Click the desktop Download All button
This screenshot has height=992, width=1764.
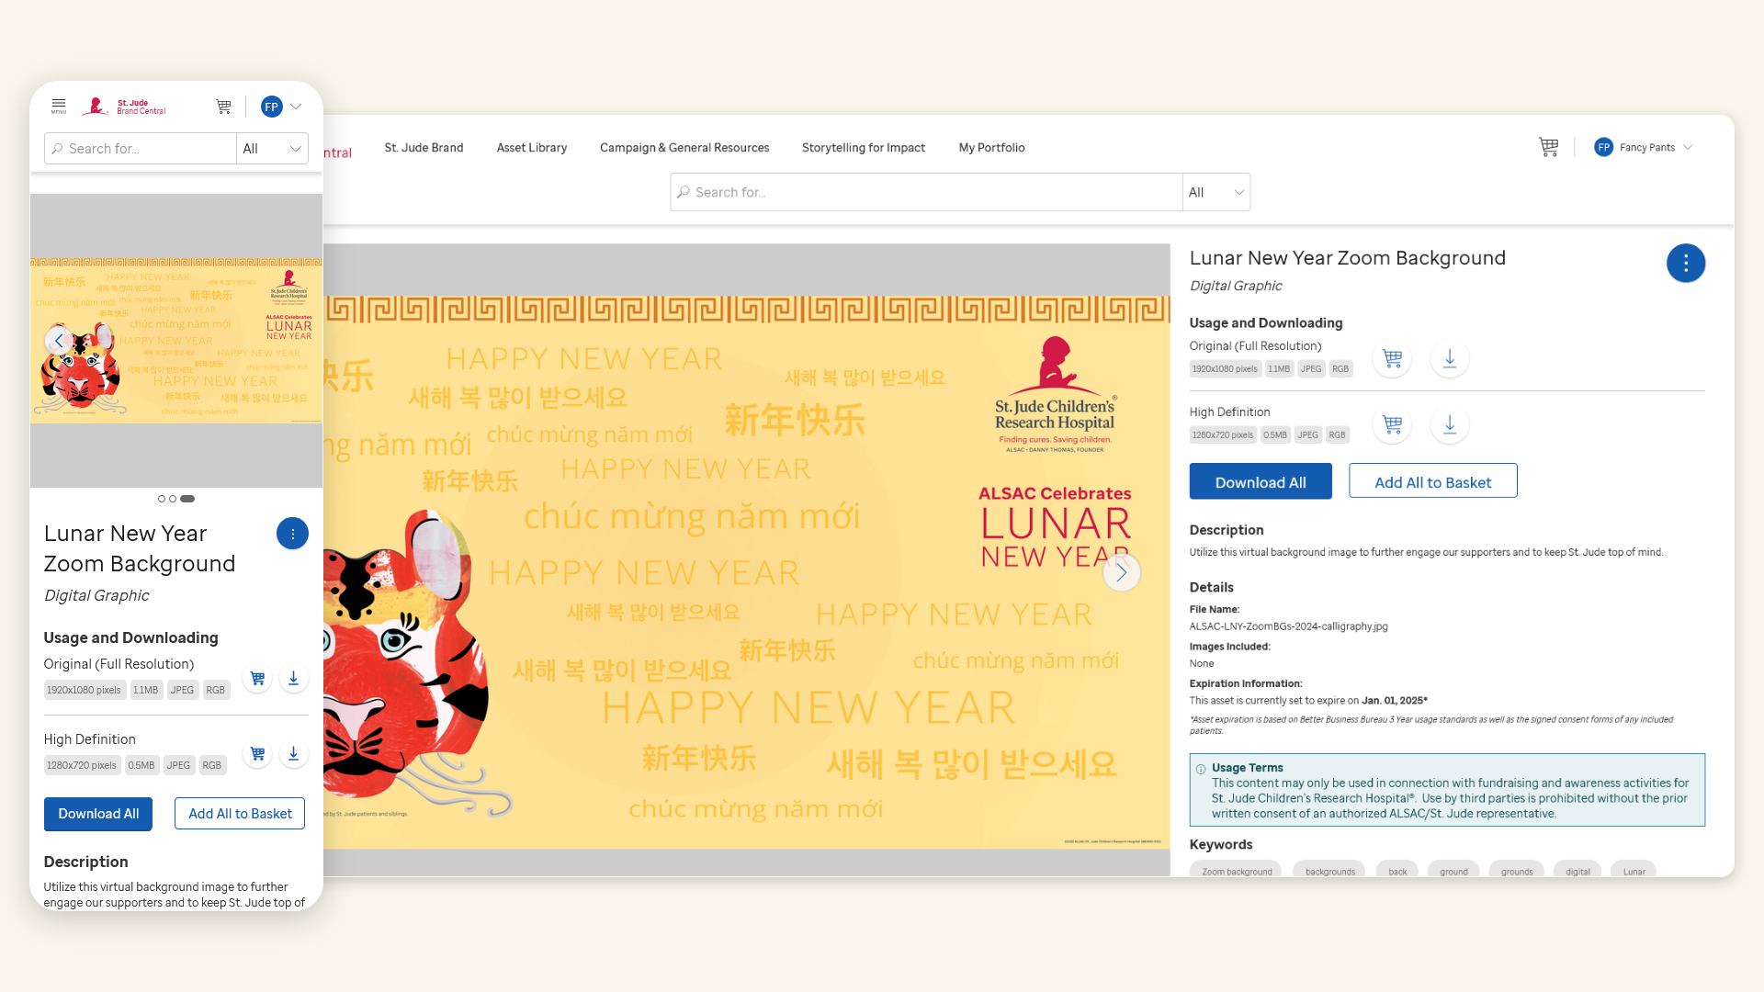pos(1260,482)
